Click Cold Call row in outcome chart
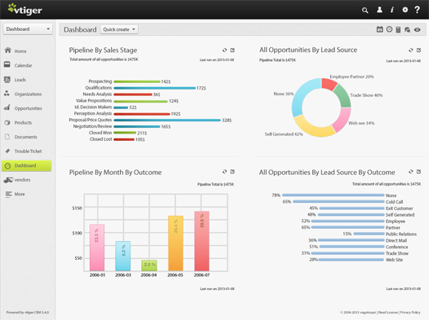The height and width of the screenshot is (320, 429). pyautogui.click(x=343, y=202)
